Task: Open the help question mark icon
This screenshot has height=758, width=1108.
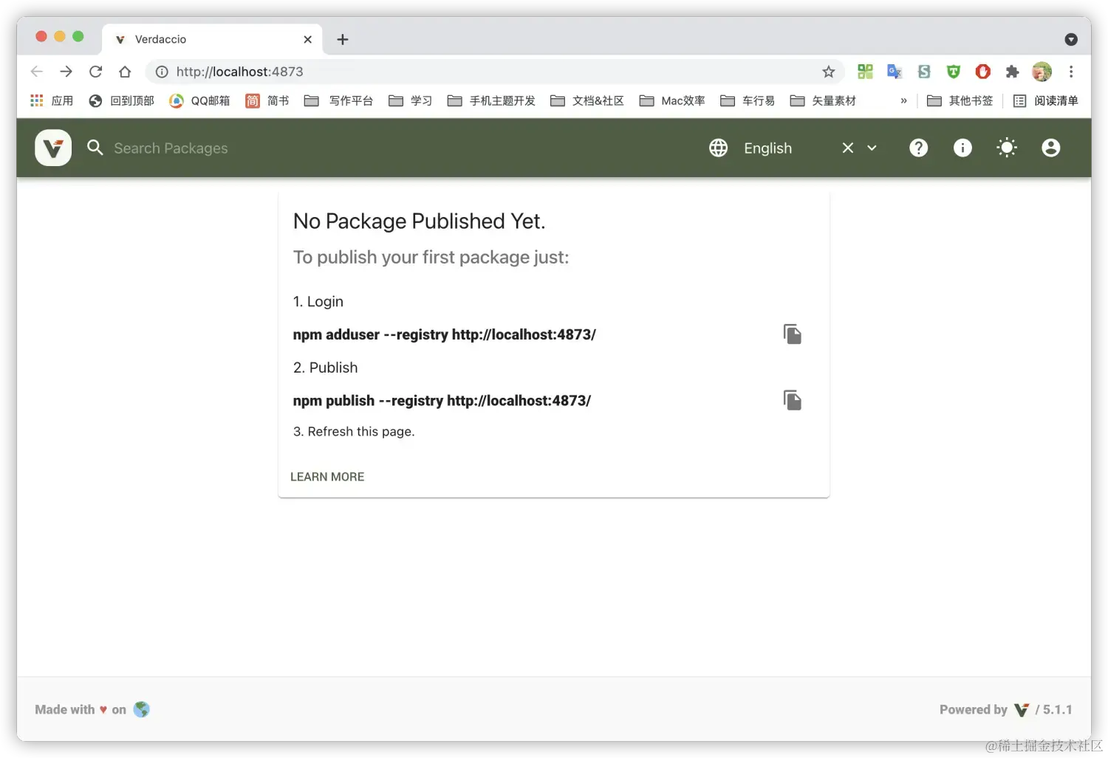Action: click(x=918, y=148)
